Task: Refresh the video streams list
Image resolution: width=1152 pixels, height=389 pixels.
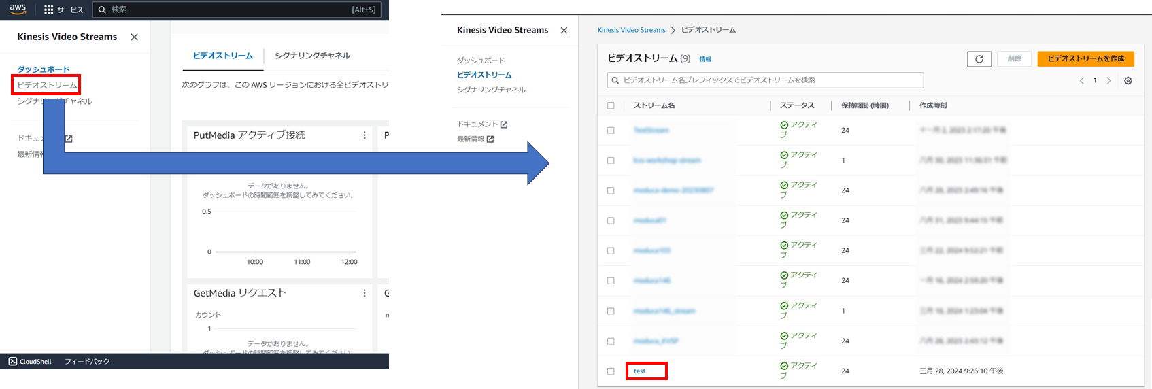Action: tap(979, 59)
